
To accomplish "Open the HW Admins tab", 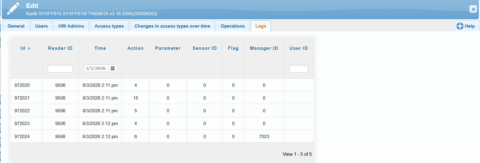I will (71, 26).
